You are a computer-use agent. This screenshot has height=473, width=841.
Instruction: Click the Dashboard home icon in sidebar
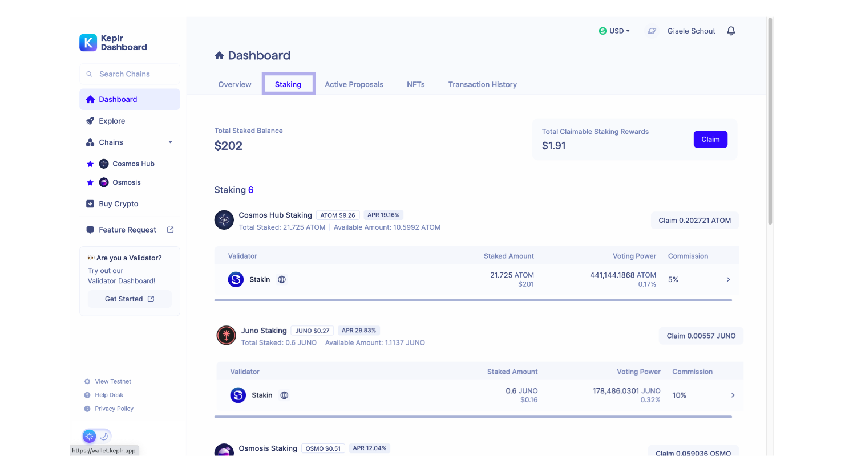point(90,99)
